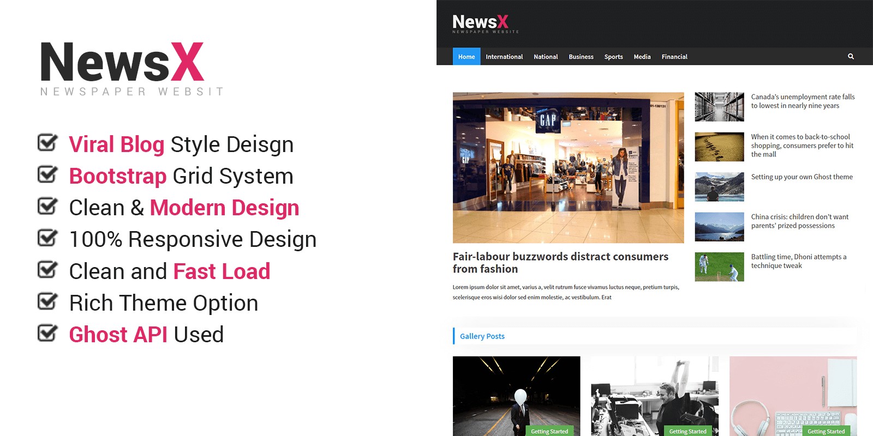This screenshot has width=873, height=436.
Task: Click Getting Started tag on office image
Action: (x=687, y=431)
